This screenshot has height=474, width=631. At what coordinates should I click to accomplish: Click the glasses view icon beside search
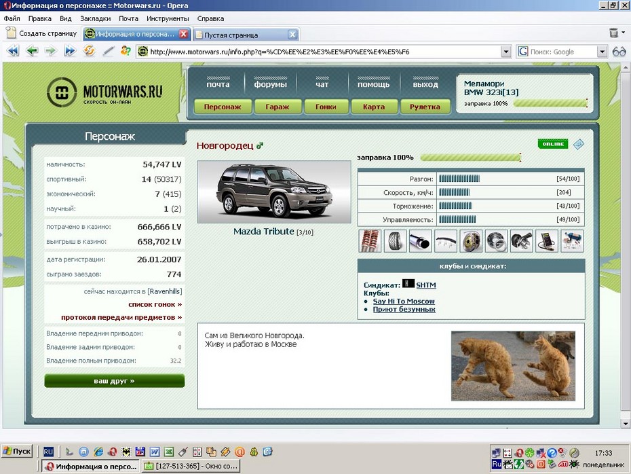tap(619, 52)
